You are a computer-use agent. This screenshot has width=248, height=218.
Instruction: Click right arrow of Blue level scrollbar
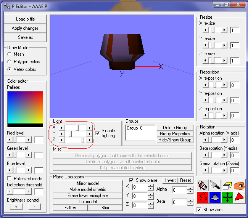pos(29,170)
